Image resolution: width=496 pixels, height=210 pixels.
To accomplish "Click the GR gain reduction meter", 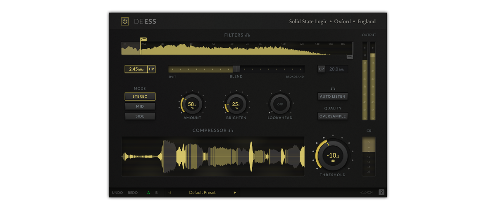I will tap(369, 156).
